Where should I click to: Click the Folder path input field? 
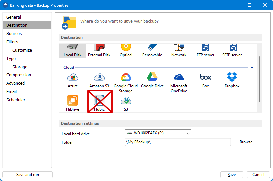[x=178, y=142]
